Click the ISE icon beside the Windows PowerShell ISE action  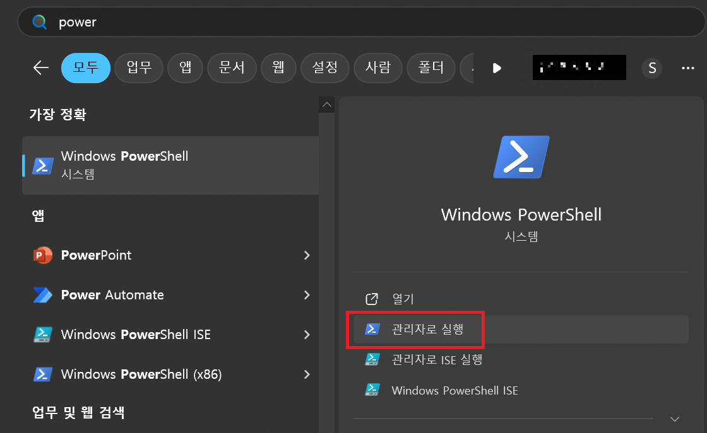(372, 390)
